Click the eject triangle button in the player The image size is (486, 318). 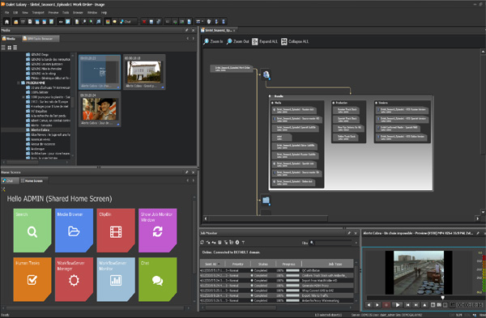click(424, 305)
